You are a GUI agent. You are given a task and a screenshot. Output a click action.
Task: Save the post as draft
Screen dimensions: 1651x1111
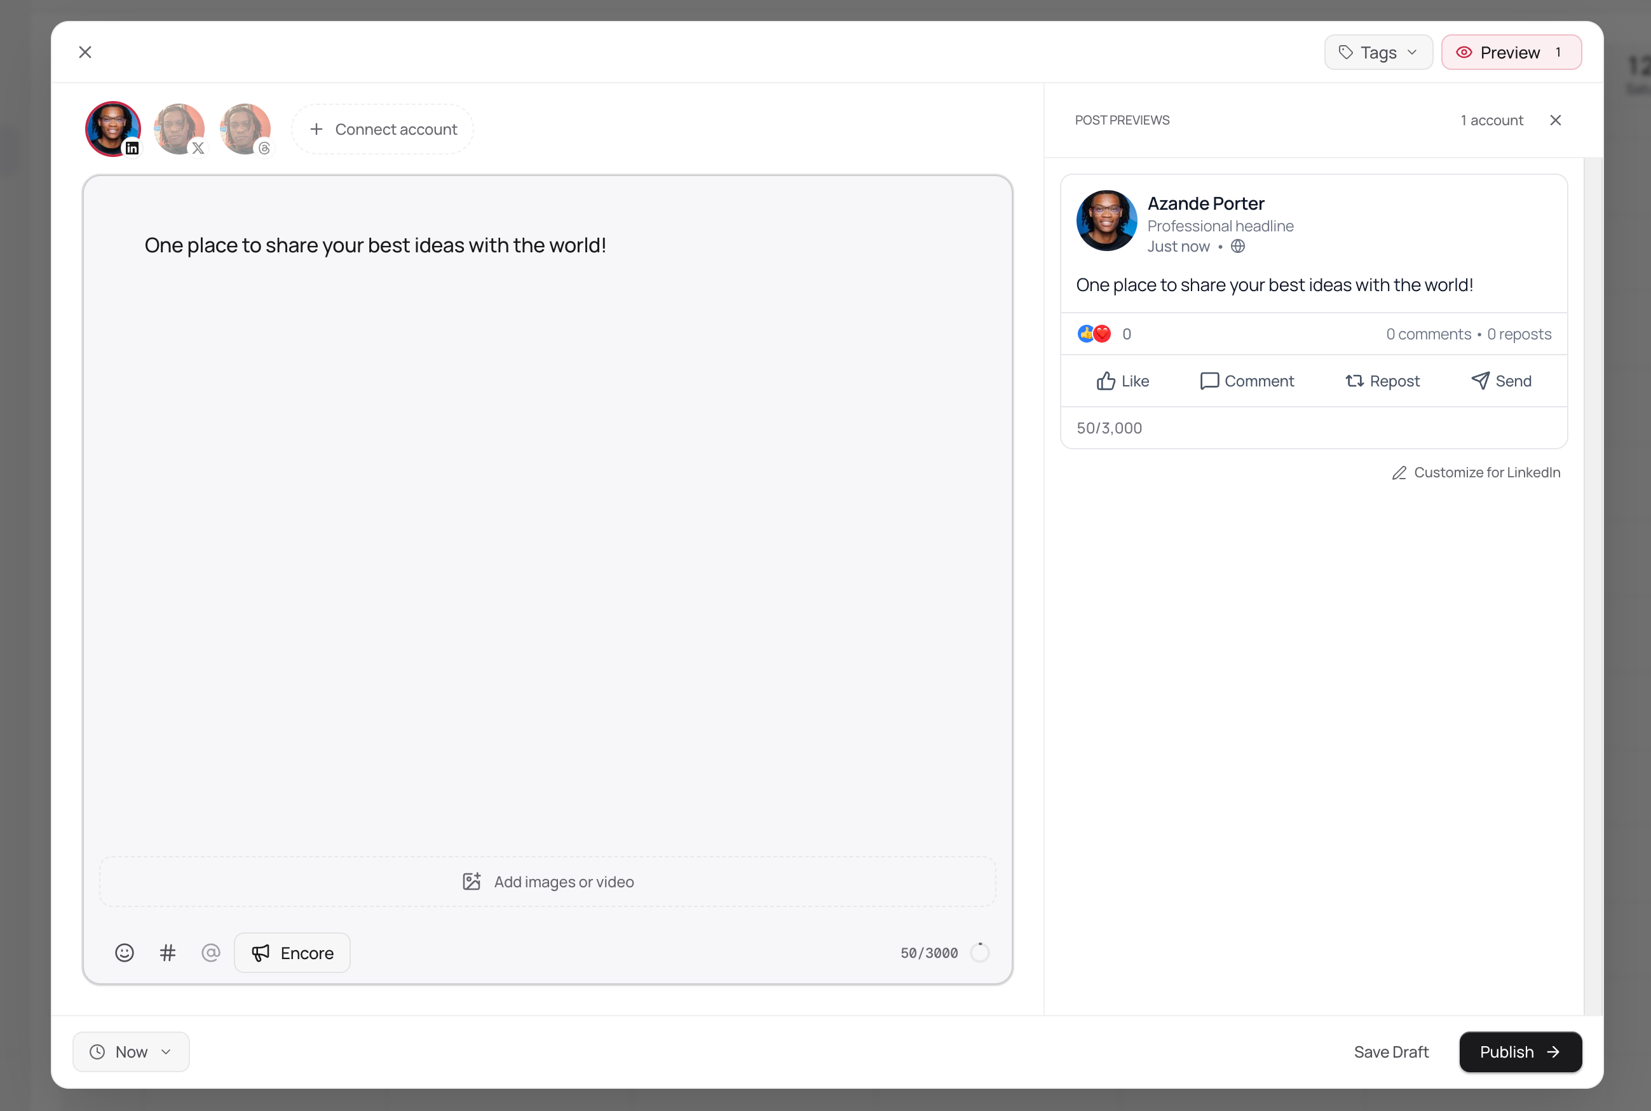1391,1052
